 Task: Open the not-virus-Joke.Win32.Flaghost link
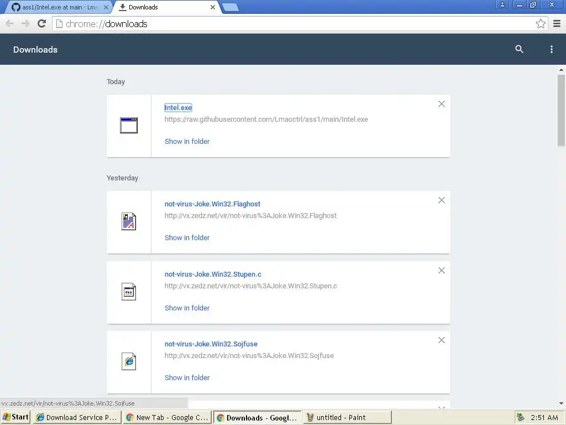coord(212,204)
